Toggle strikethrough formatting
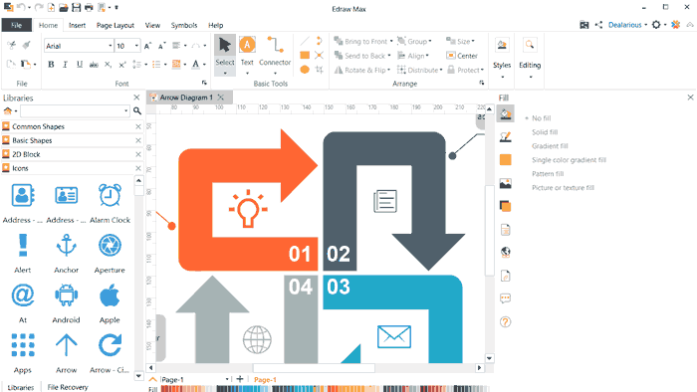This screenshot has height=392, width=697. point(94,65)
